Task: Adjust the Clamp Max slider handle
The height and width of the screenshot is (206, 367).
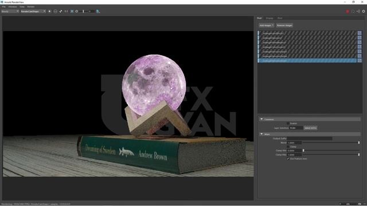Action: tap(359, 154)
